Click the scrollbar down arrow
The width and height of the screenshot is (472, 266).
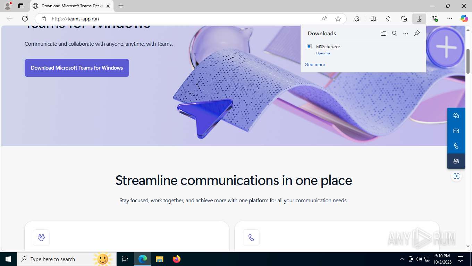(x=468, y=246)
